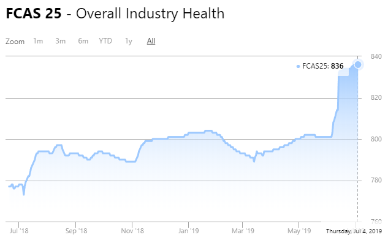Select the All zoom range

point(151,41)
